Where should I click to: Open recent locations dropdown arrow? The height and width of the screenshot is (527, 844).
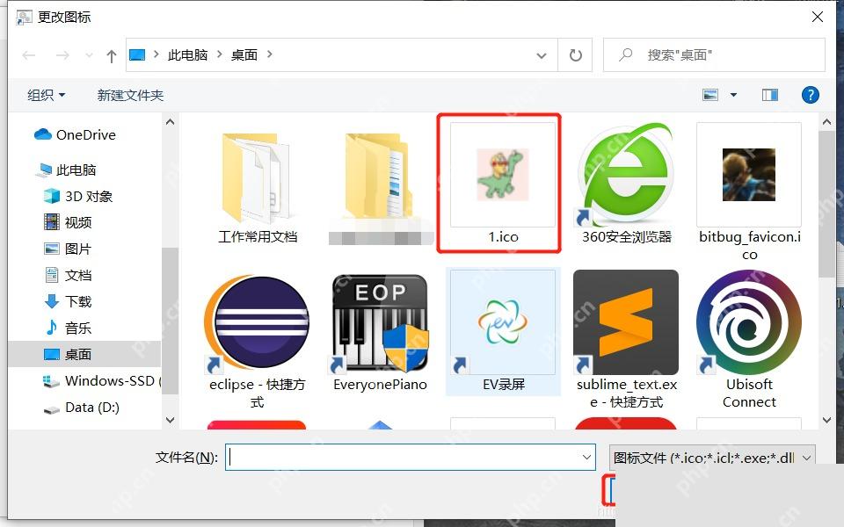click(x=89, y=54)
